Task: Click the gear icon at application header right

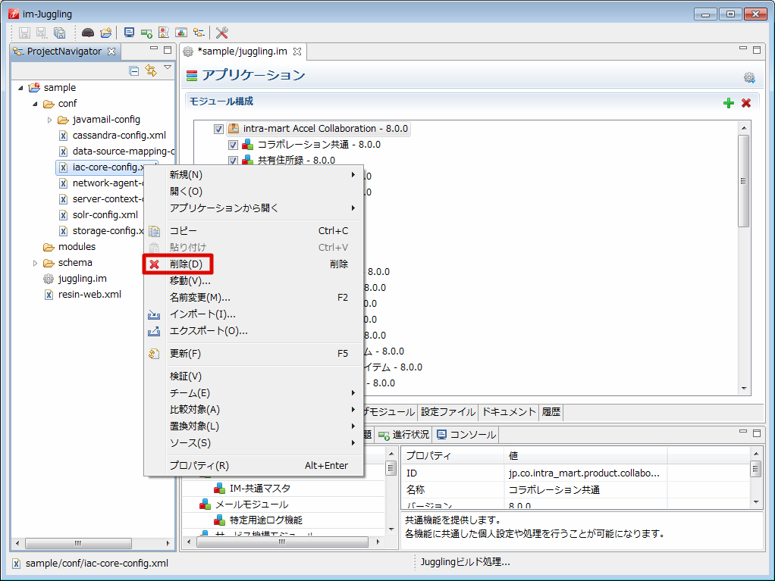Action: pyautogui.click(x=749, y=77)
